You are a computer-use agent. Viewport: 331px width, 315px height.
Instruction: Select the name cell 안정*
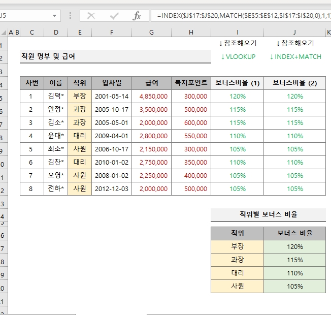coord(56,109)
